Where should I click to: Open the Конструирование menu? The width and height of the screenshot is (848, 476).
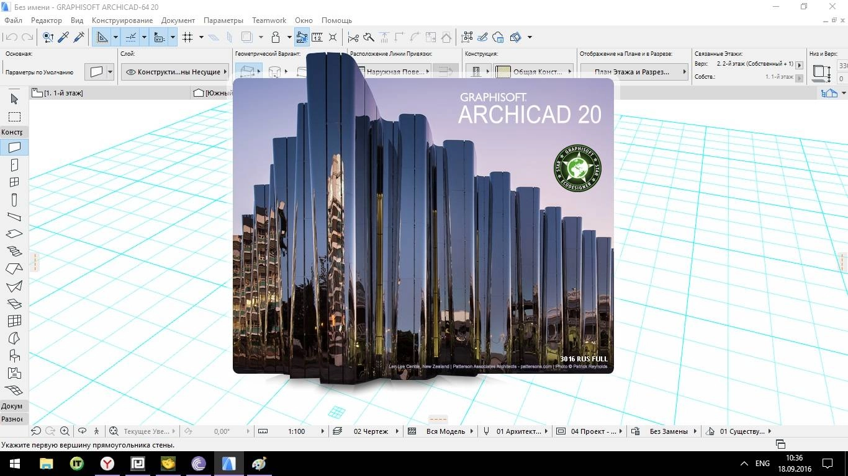(x=122, y=20)
